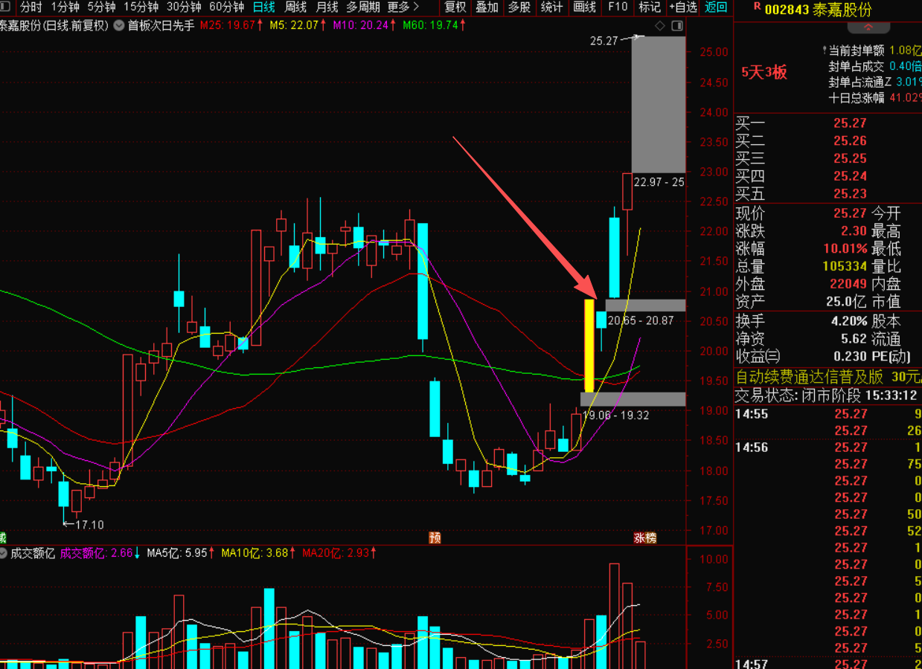
Task: Open the 成交额亿 indicator dropdown arrow
Action: point(4,554)
